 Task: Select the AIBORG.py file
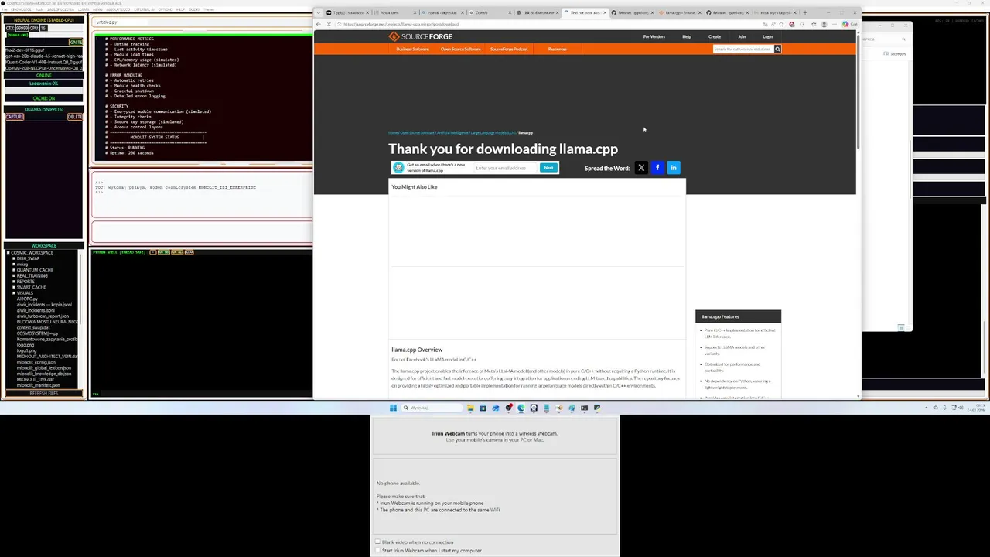coord(27,299)
